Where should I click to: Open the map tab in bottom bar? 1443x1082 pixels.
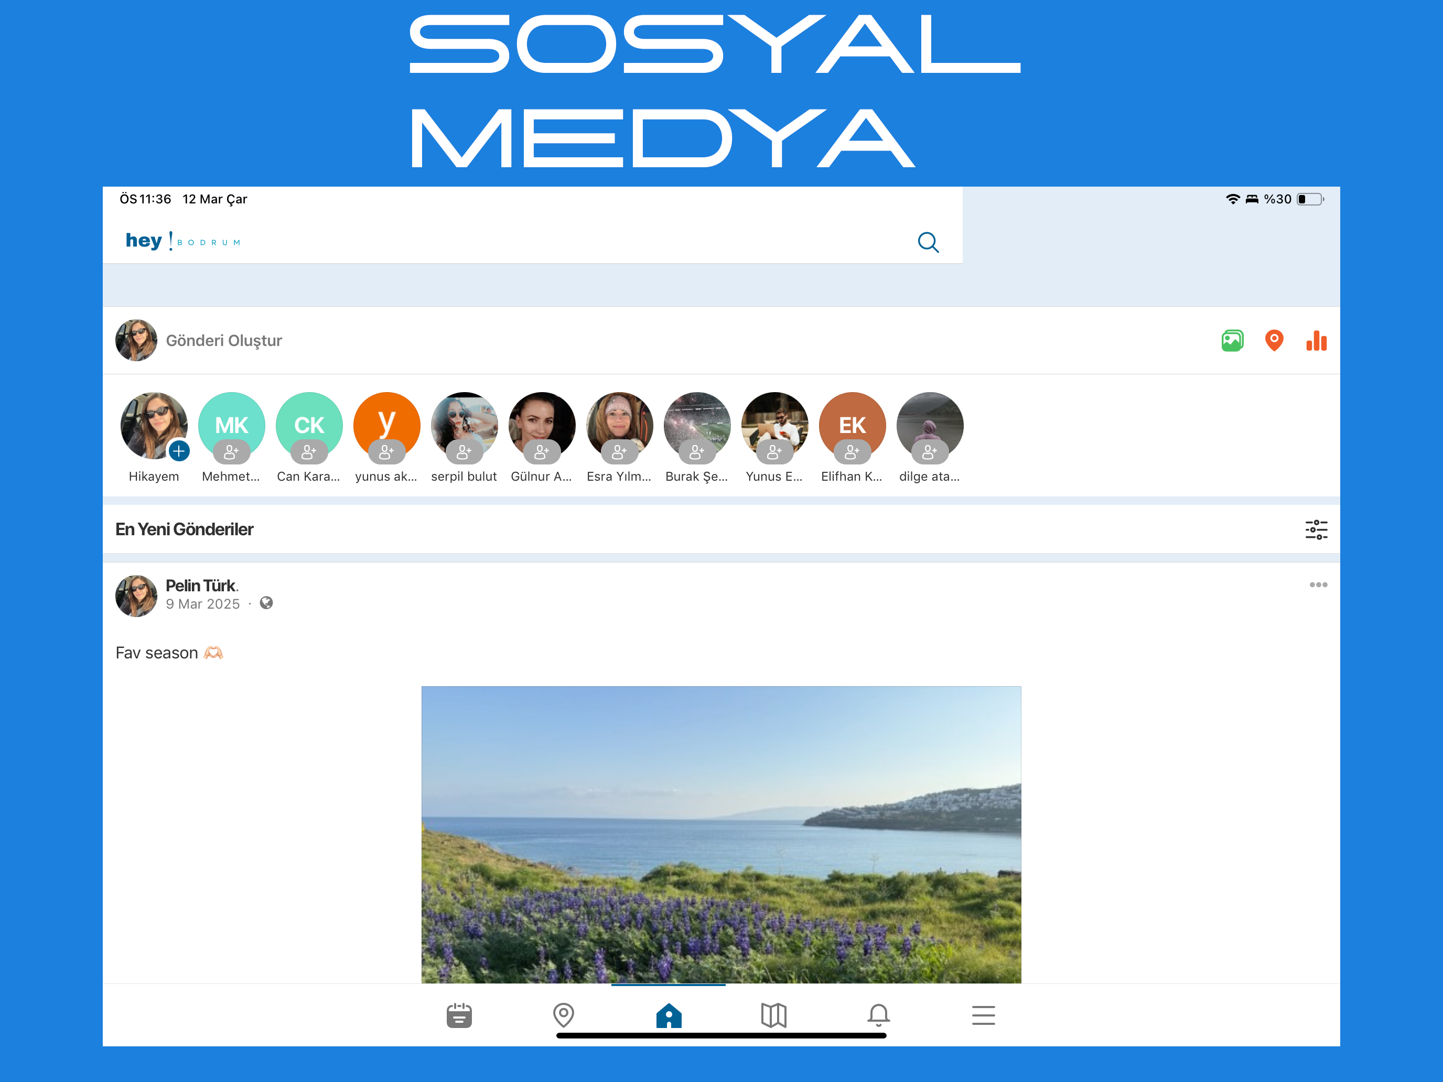[x=774, y=1015]
